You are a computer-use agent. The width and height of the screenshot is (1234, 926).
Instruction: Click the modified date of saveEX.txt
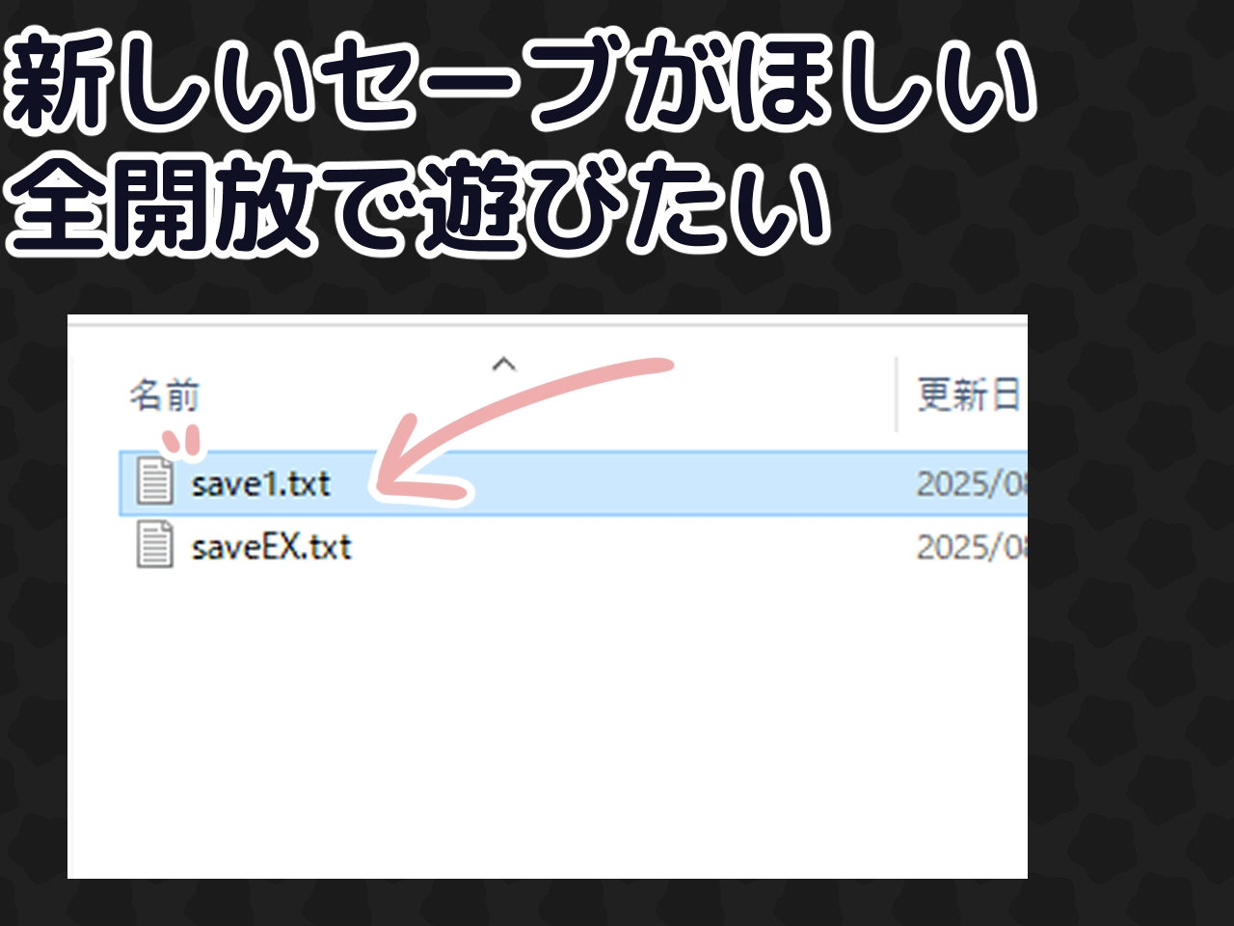(x=971, y=547)
